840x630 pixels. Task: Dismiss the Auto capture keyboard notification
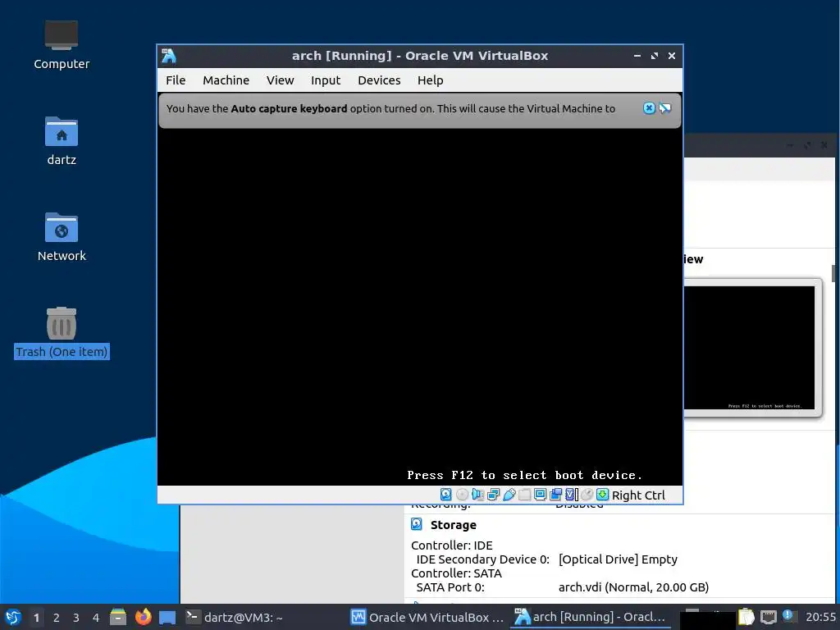(649, 108)
